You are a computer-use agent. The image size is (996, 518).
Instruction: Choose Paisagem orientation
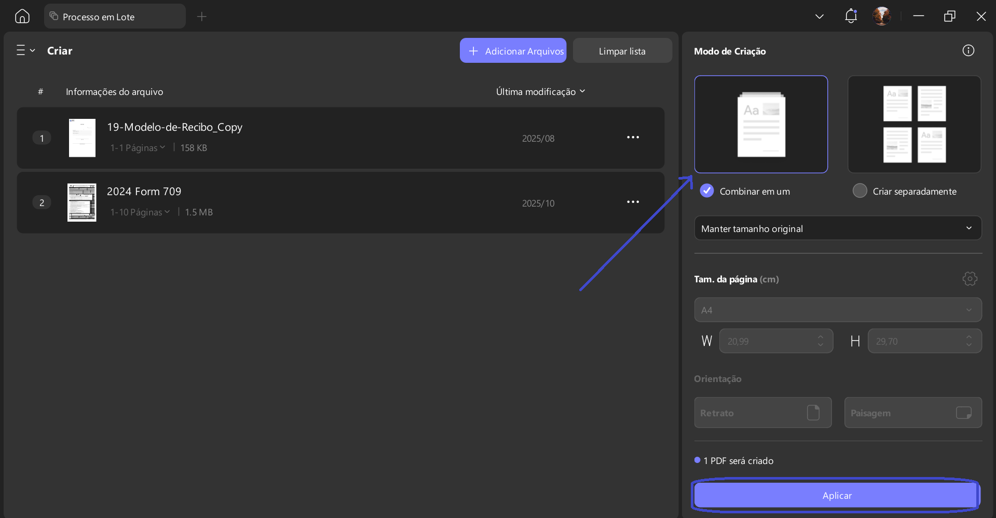pos(912,413)
